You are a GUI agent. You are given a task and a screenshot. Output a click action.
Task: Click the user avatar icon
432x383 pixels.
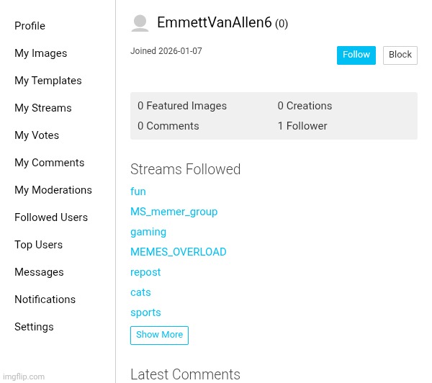(140, 23)
